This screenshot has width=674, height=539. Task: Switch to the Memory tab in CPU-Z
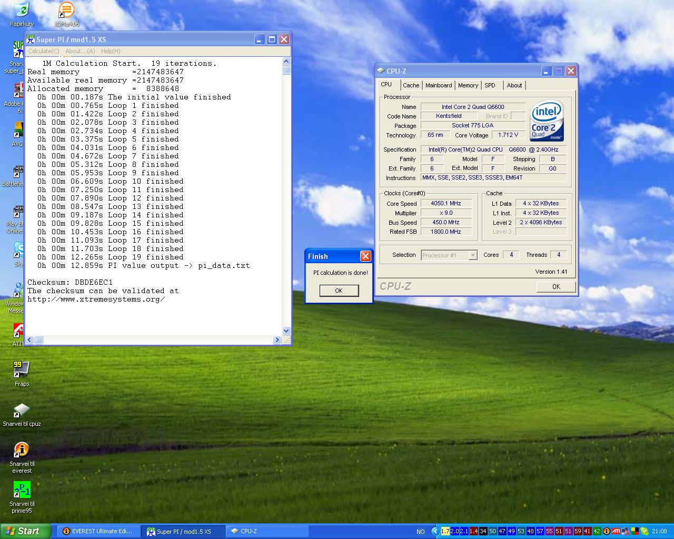[x=468, y=85]
